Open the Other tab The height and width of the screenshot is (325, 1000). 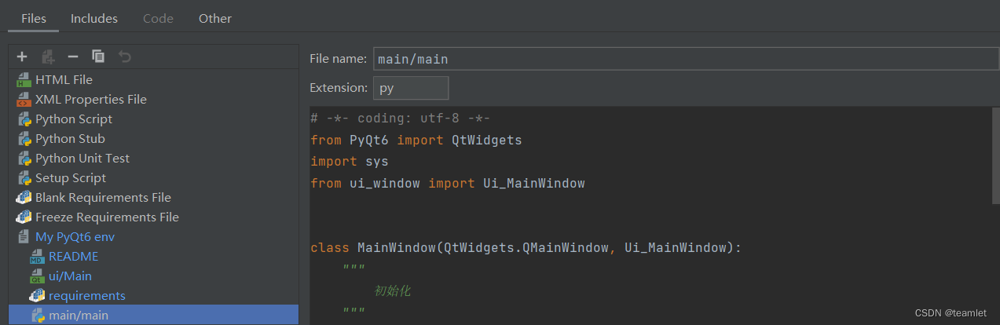215,18
